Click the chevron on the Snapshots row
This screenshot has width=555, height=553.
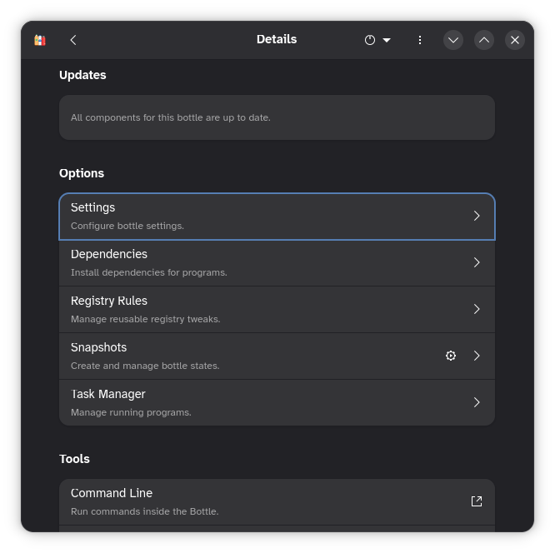pyautogui.click(x=477, y=356)
